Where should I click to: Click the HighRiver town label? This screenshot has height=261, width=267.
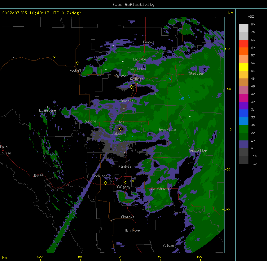coord(133,230)
